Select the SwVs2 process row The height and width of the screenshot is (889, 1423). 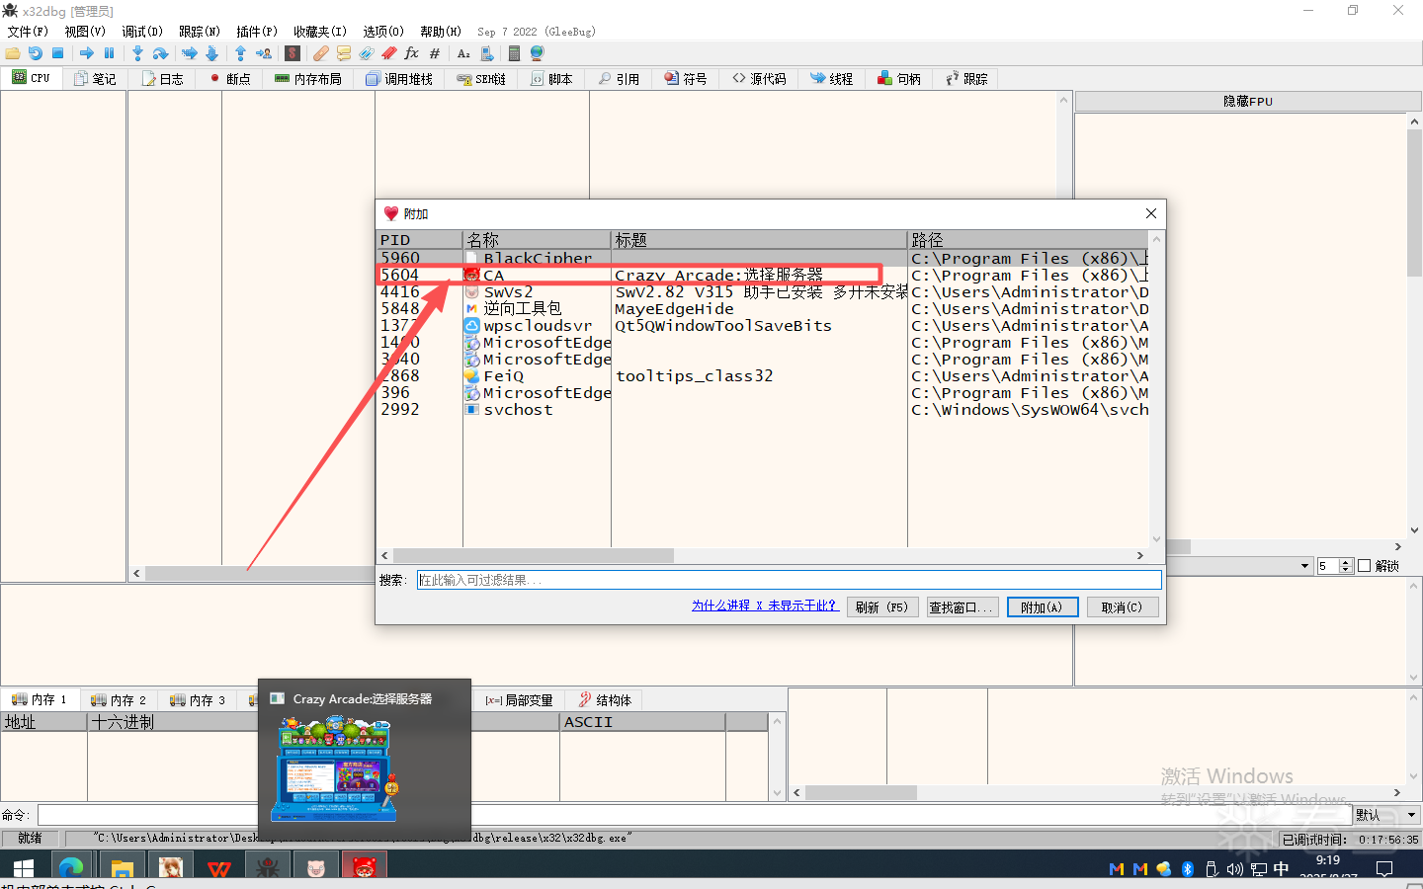pyautogui.click(x=762, y=292)
